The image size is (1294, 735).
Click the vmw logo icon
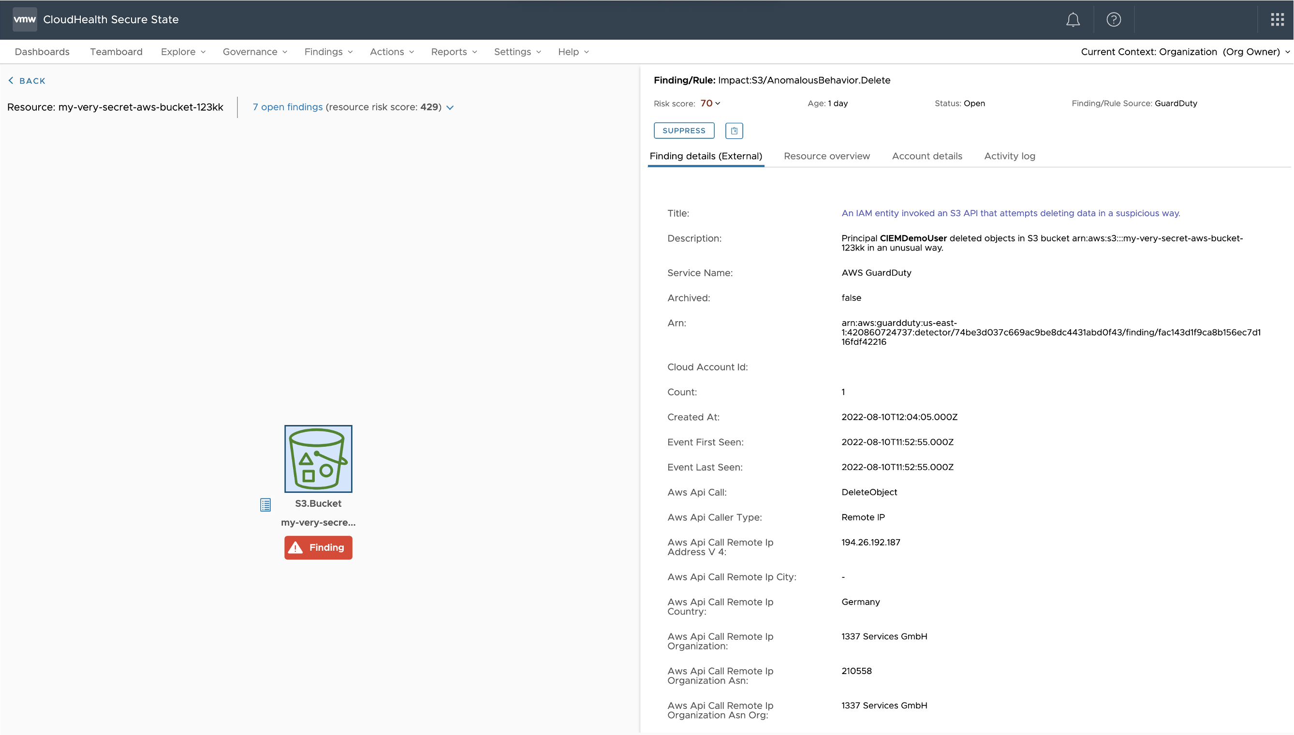click(x=24, y=20)
